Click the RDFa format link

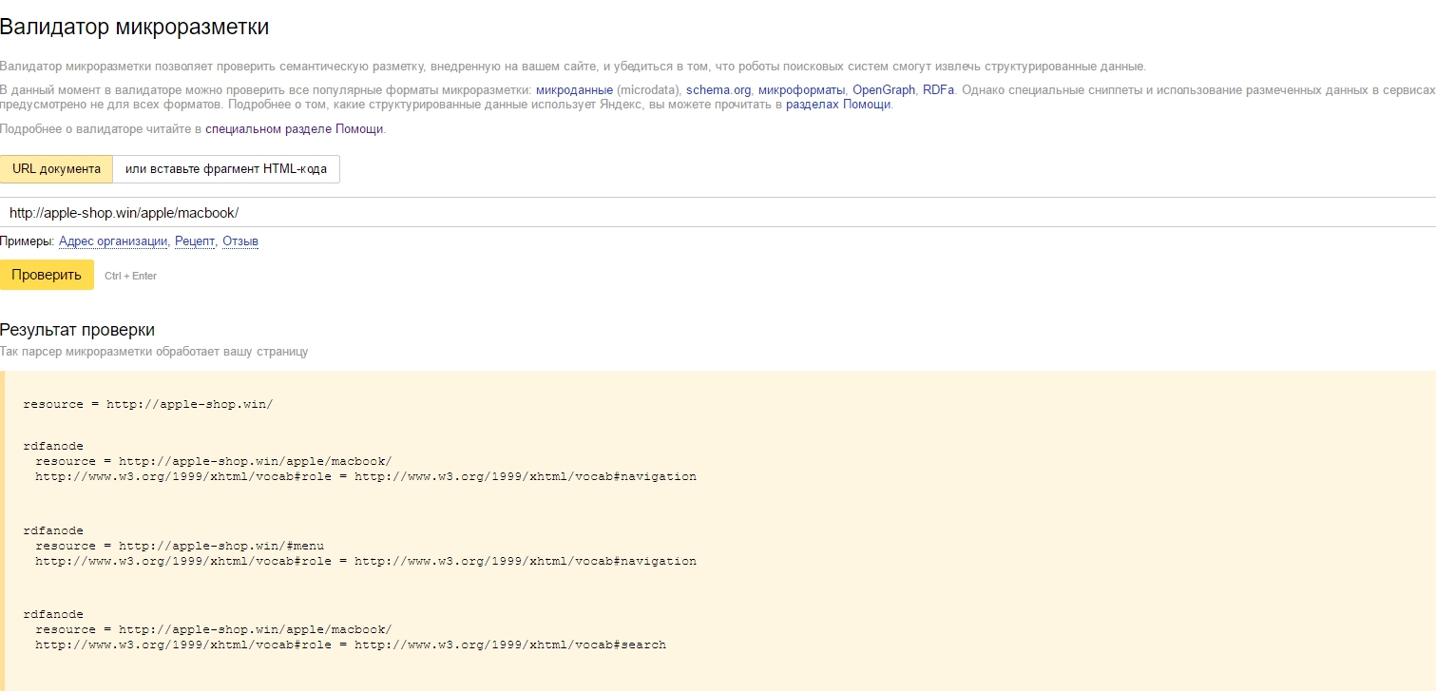[x=938, y=89]
